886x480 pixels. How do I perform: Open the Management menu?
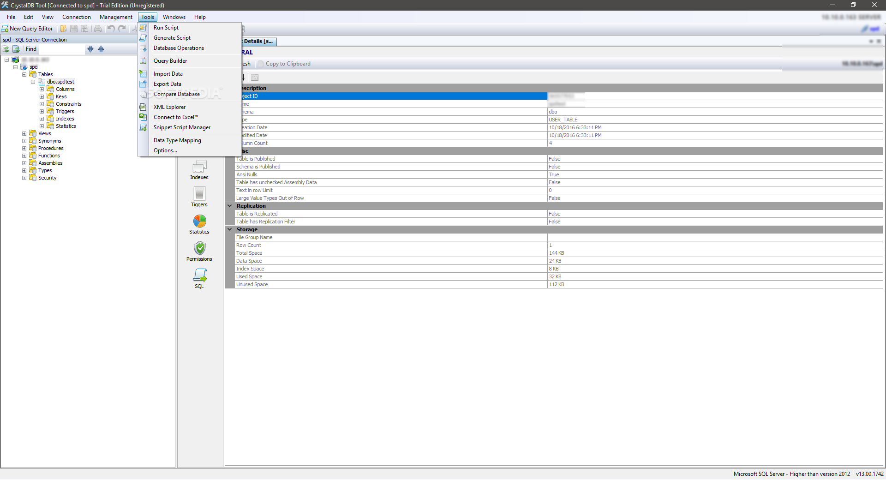(116, 17)
